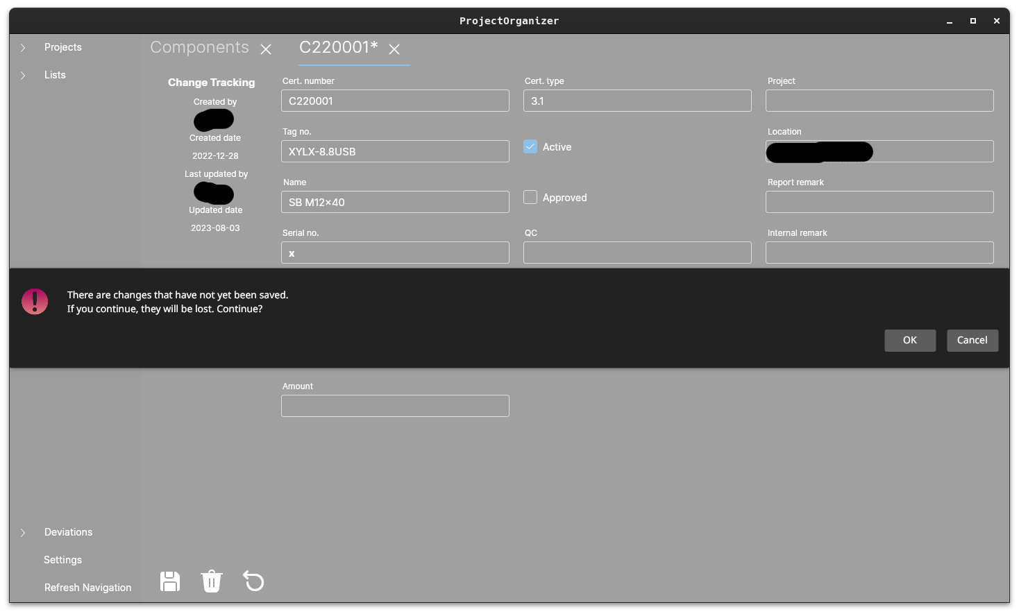The height and width of the screenshot is (614, 1019).
Task: Click the save icon at the bottom
Action: click(x=169, y=581)
